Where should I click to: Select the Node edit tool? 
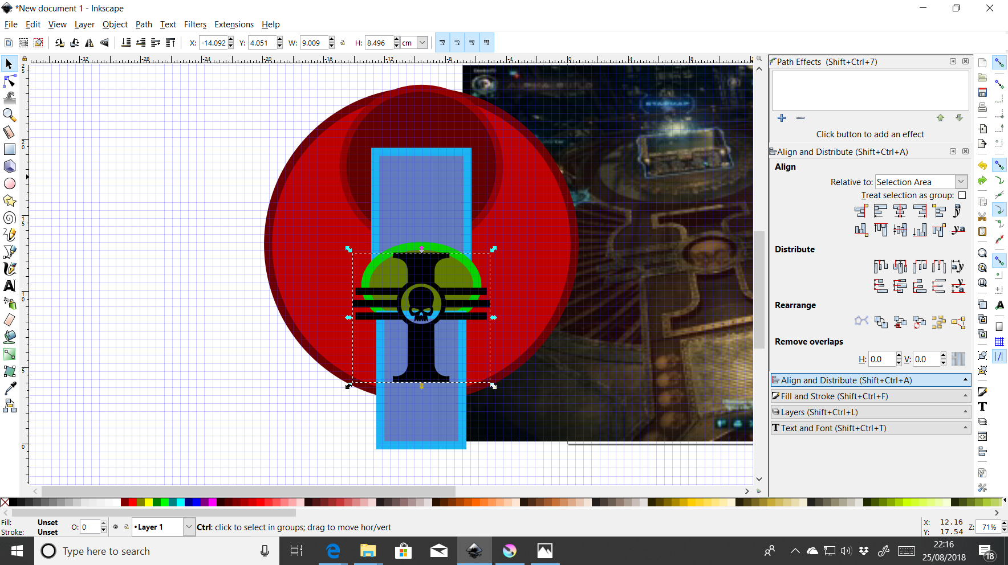[x=9, y=81]
